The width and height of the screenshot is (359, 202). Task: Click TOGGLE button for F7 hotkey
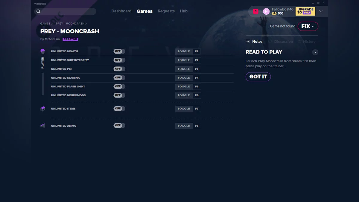184,109
